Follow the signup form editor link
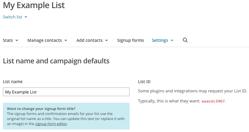 point(51,124)
